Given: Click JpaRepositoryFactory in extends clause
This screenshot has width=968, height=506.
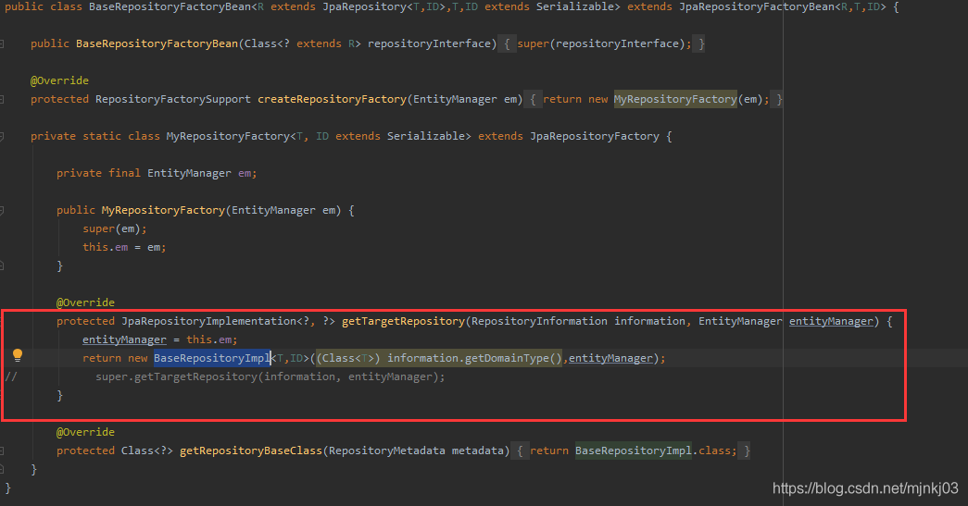Looking at the screenshot, I should [594, 136].
